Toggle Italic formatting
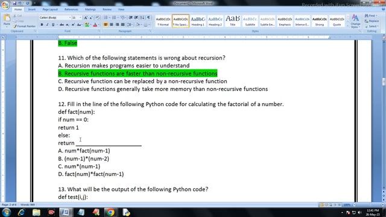Screen dimensions: 386x217 point(47,25)
